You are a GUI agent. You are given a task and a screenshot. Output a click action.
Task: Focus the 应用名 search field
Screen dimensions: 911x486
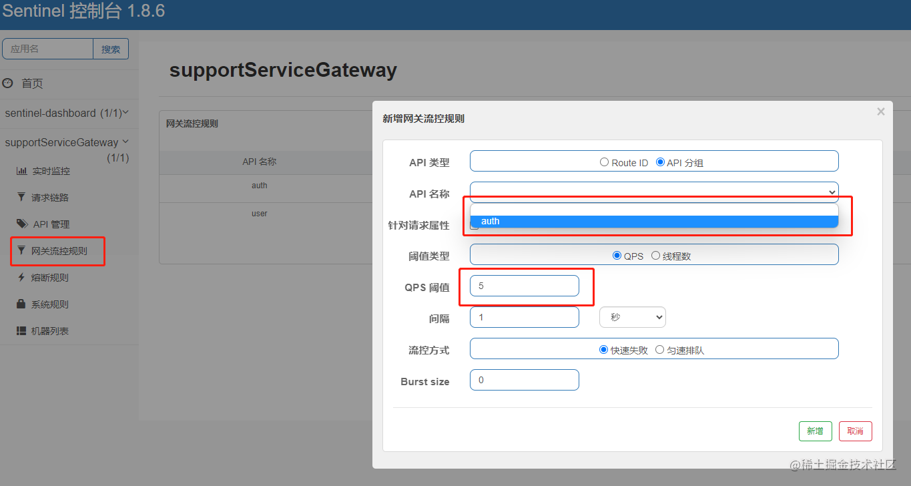point(47,49)
